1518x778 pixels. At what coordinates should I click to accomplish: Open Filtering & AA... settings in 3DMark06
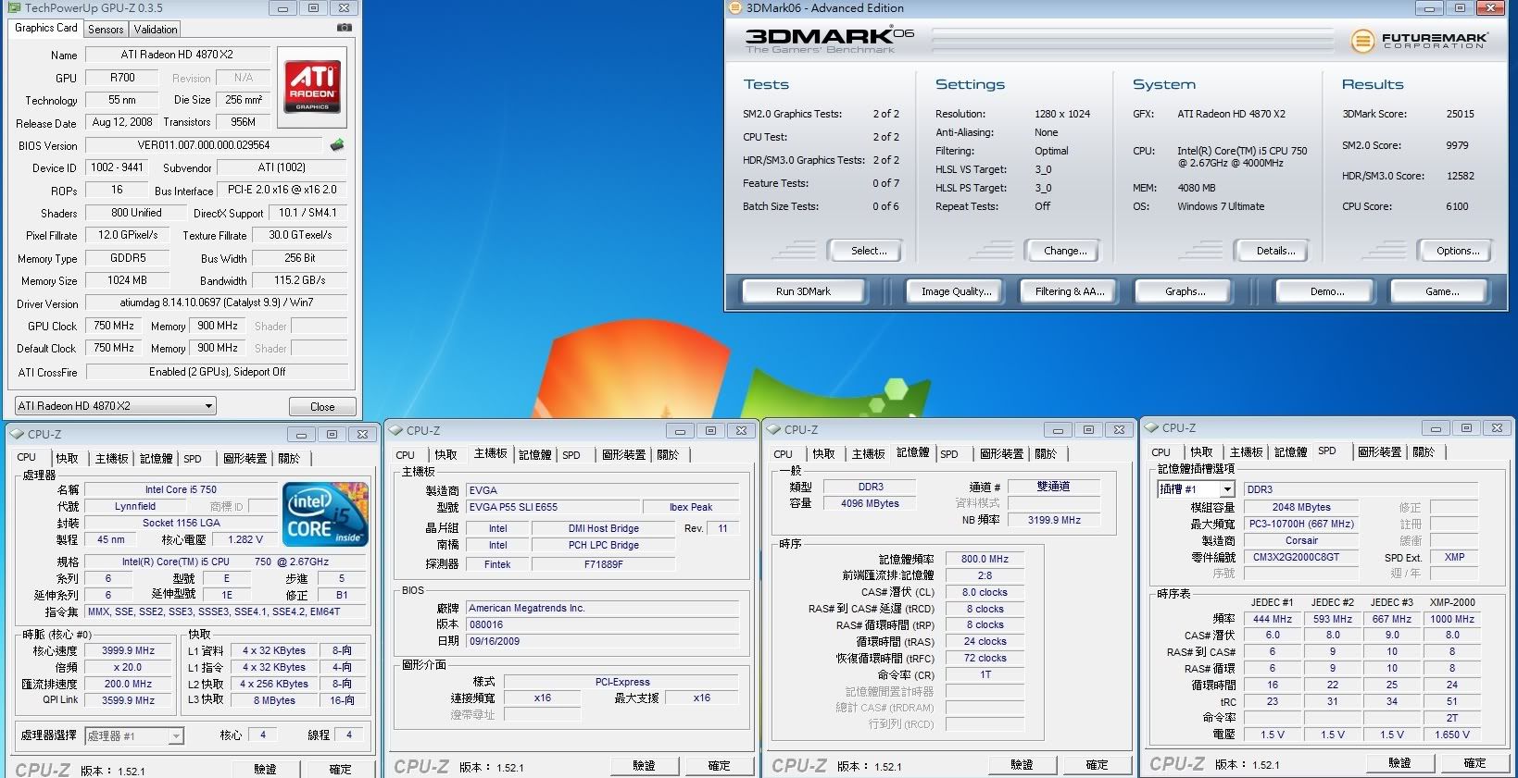pos(1070,291)
